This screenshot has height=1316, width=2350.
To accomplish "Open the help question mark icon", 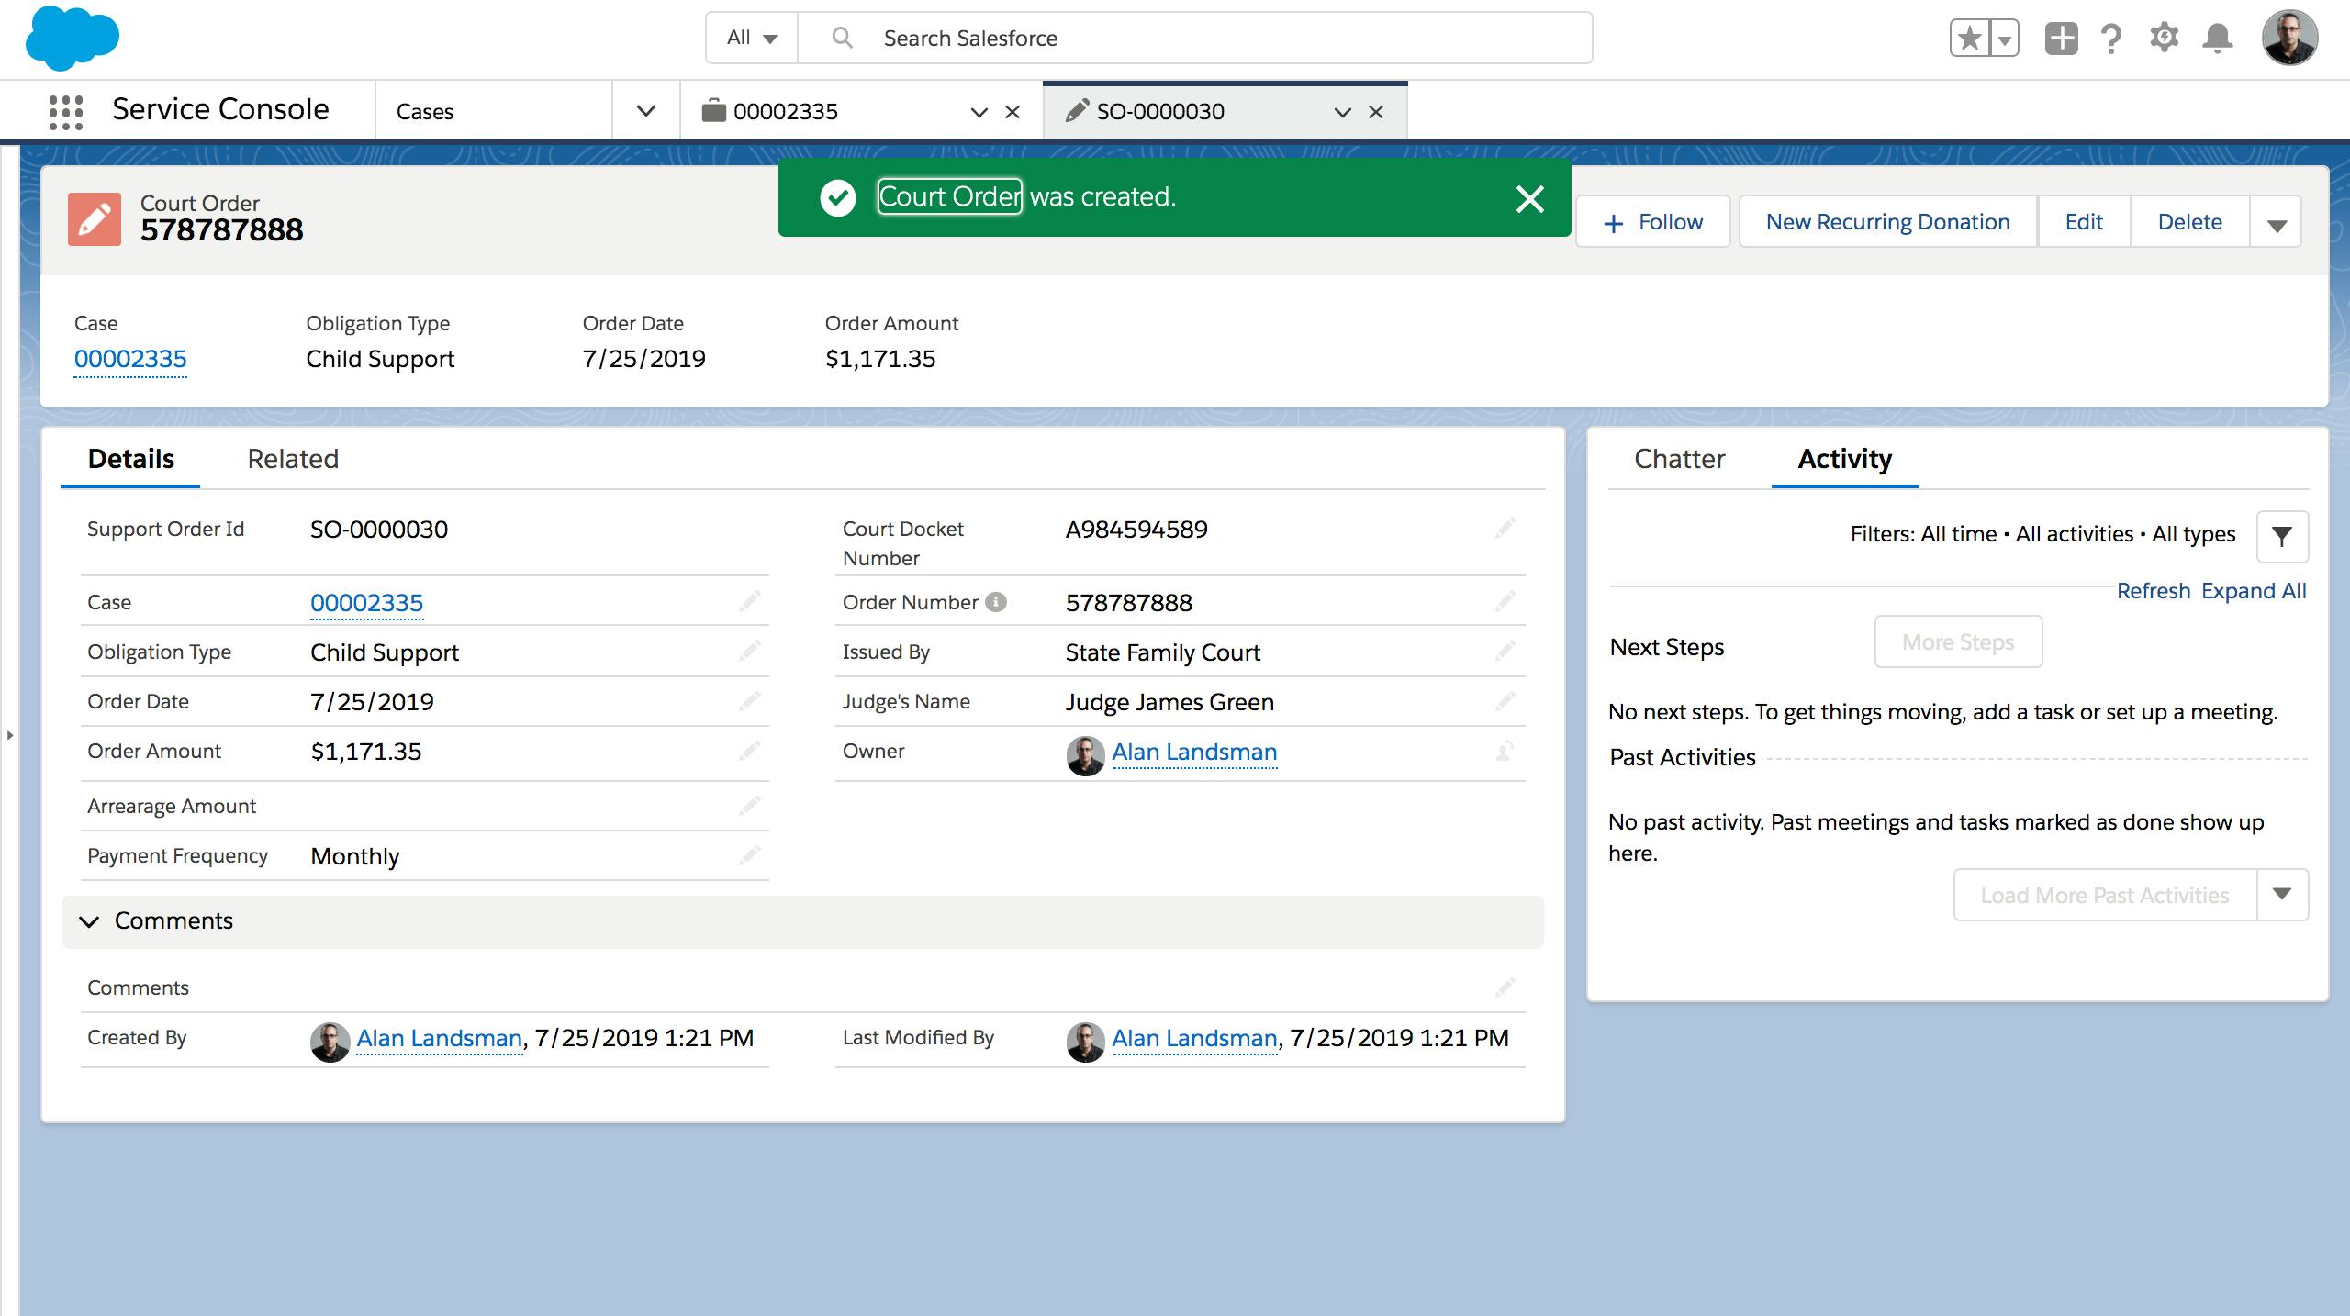I will tap(2111, 39).
